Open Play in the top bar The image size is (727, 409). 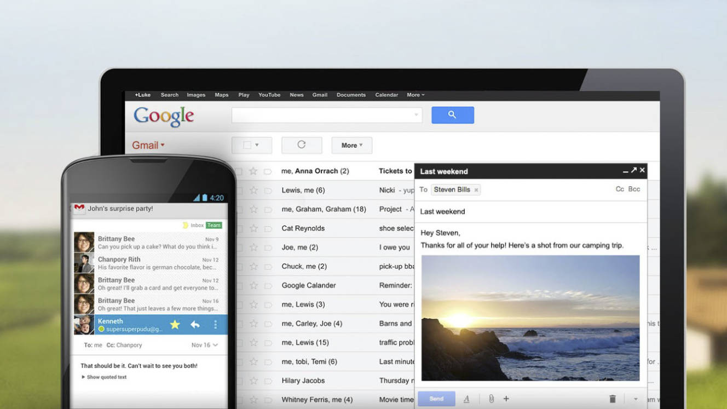[244, 95]
